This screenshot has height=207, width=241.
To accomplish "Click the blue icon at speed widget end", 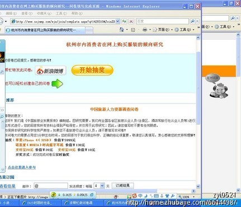I will coord(92,195).
